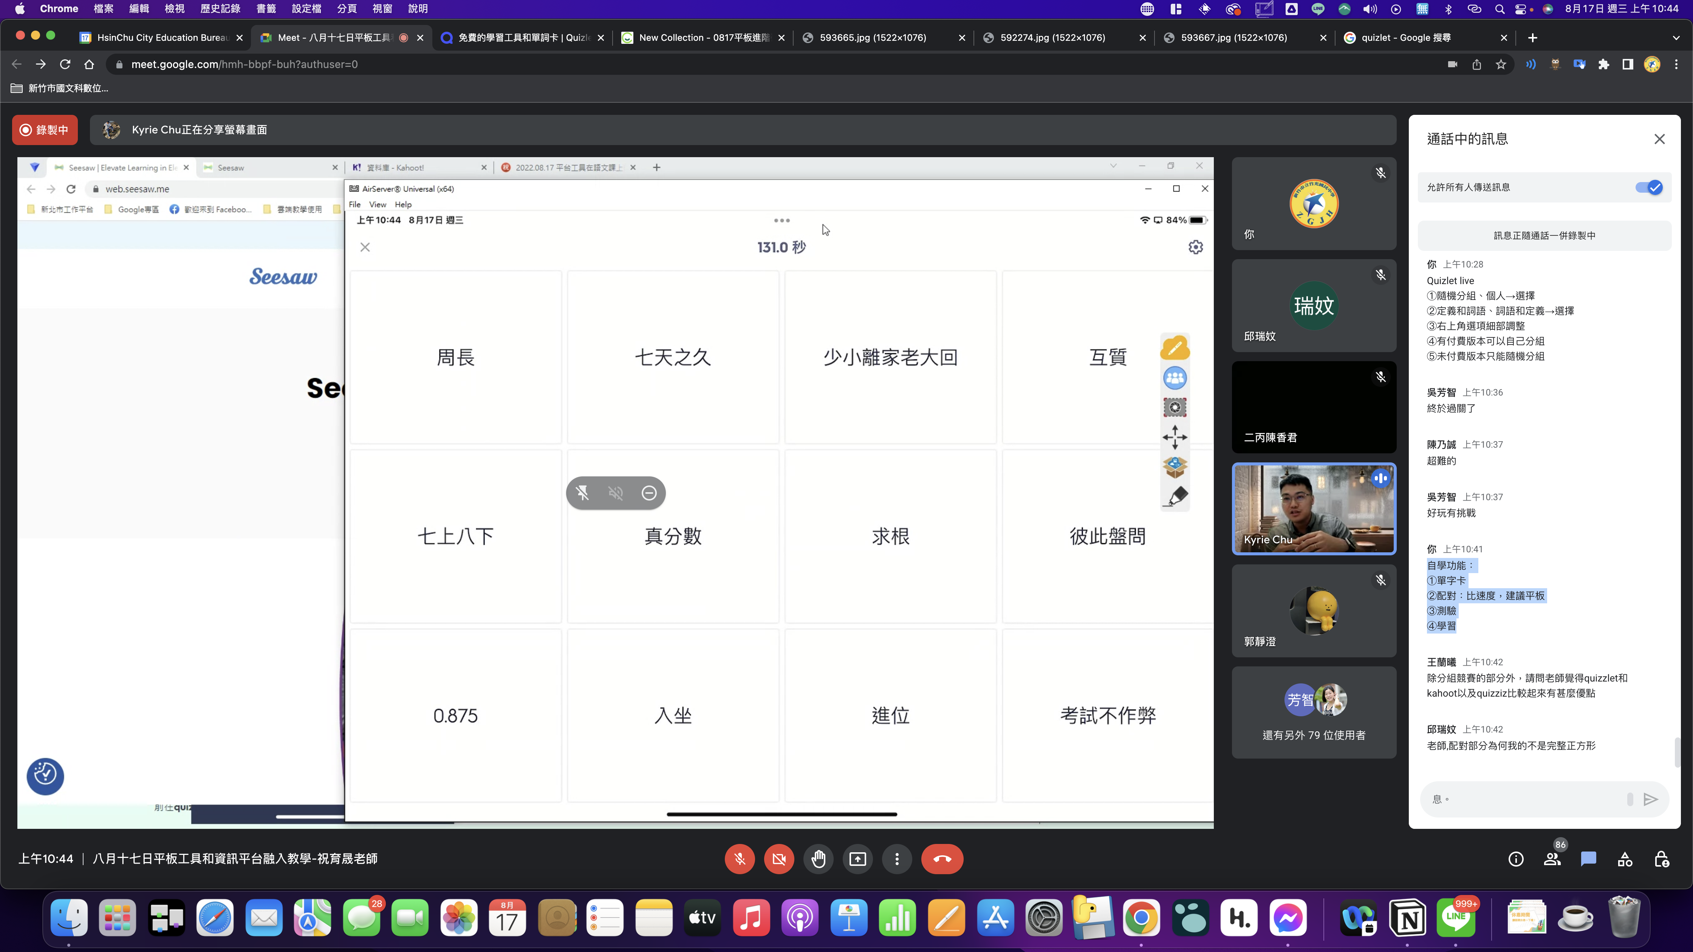Click the meeting details info icon

tap(1515, 859)
